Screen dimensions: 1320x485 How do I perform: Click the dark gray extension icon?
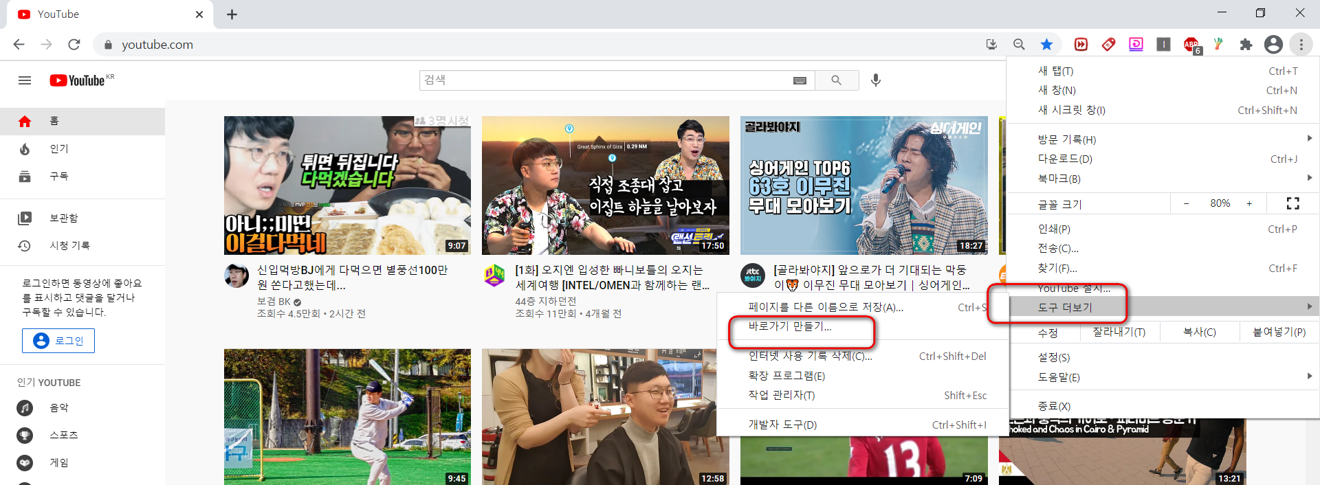click(1163, 45)
